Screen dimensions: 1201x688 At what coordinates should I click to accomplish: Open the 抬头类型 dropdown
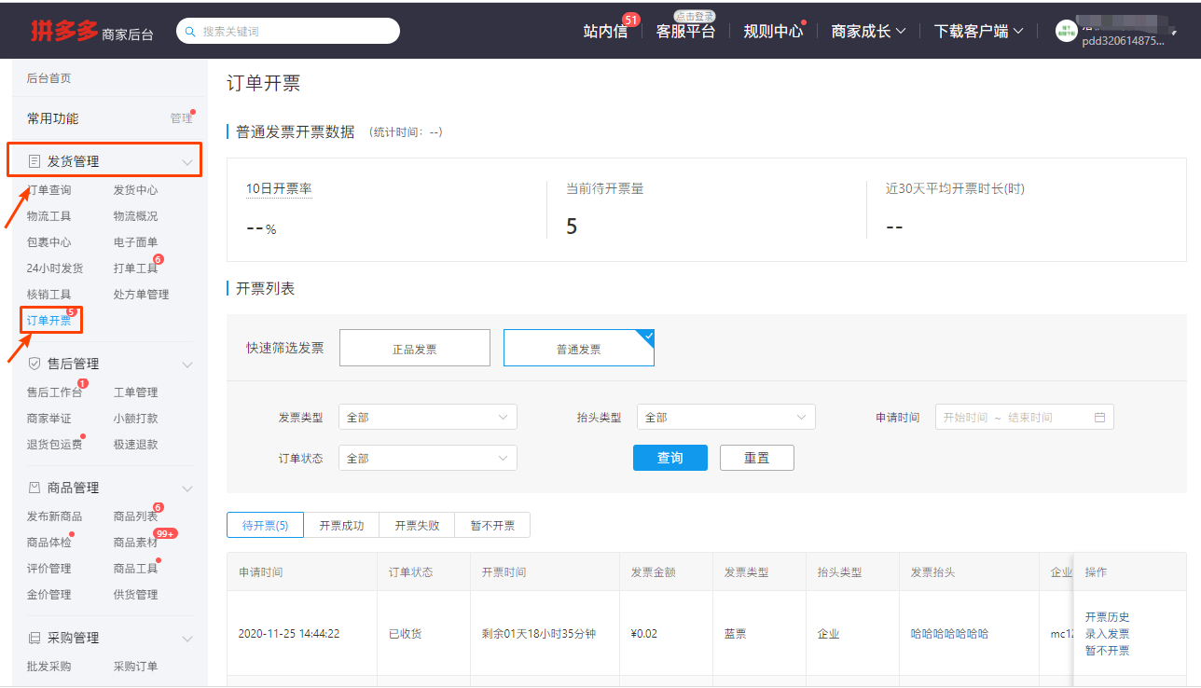726,418
